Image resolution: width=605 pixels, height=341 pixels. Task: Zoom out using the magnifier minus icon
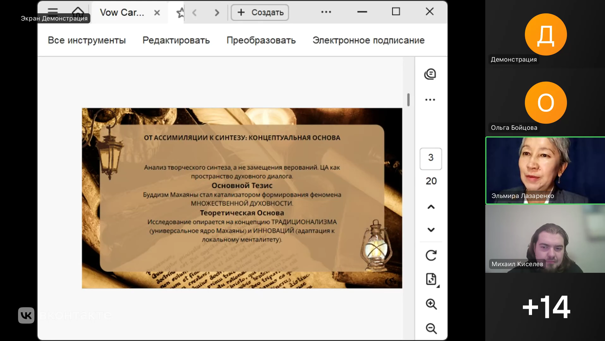[431, 328]
